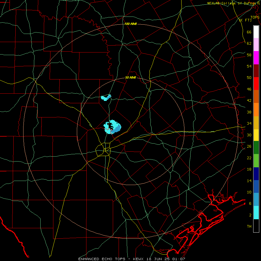Click the yellow 30 kft legend swatch
Image resolution: width=261 pixels, height=261 pixels.
(256, 135)
